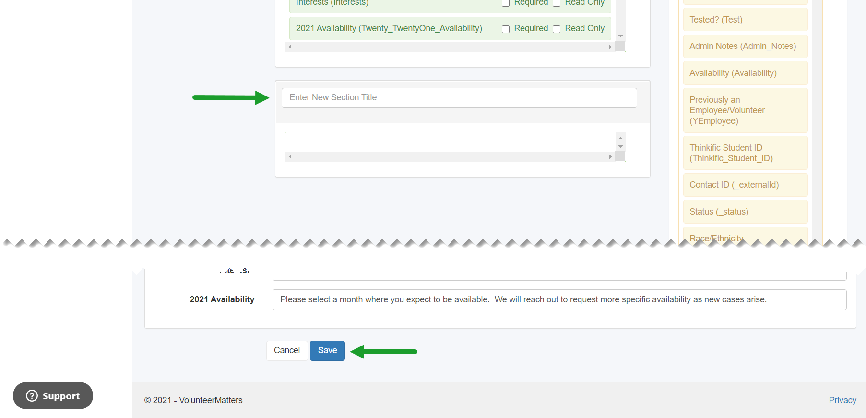This screenshot has width=866, height=418.
Task: Select the Tested? (Test) field tile
Action: [746, 20]
